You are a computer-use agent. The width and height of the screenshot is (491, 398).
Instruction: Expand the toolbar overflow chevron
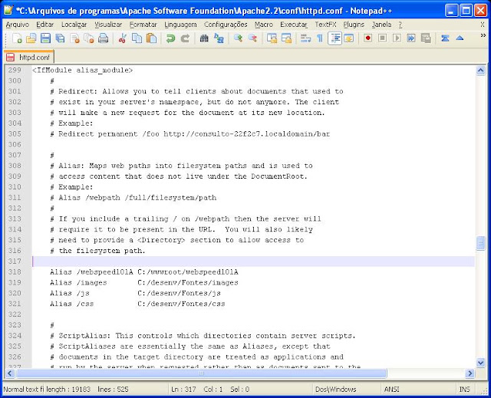483,35
